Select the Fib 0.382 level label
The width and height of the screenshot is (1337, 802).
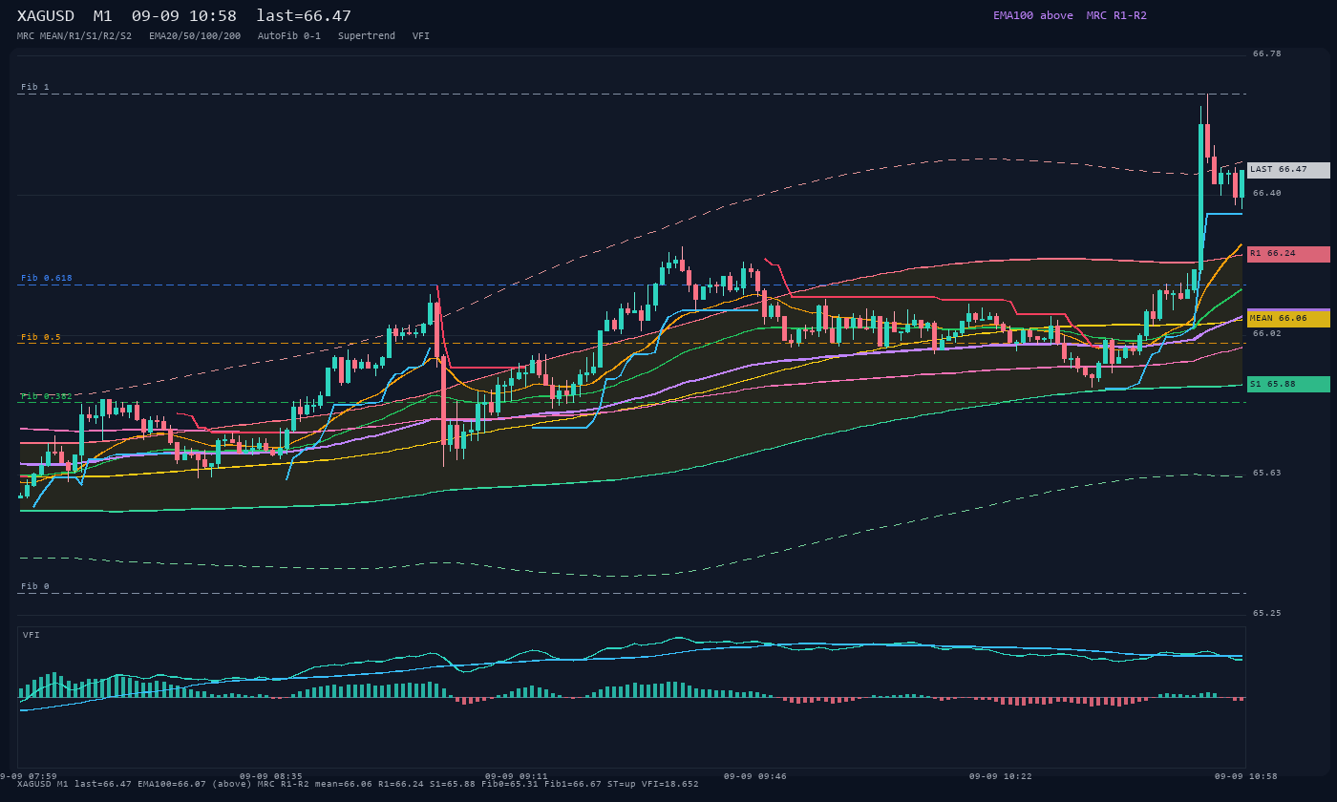(47, 395)
